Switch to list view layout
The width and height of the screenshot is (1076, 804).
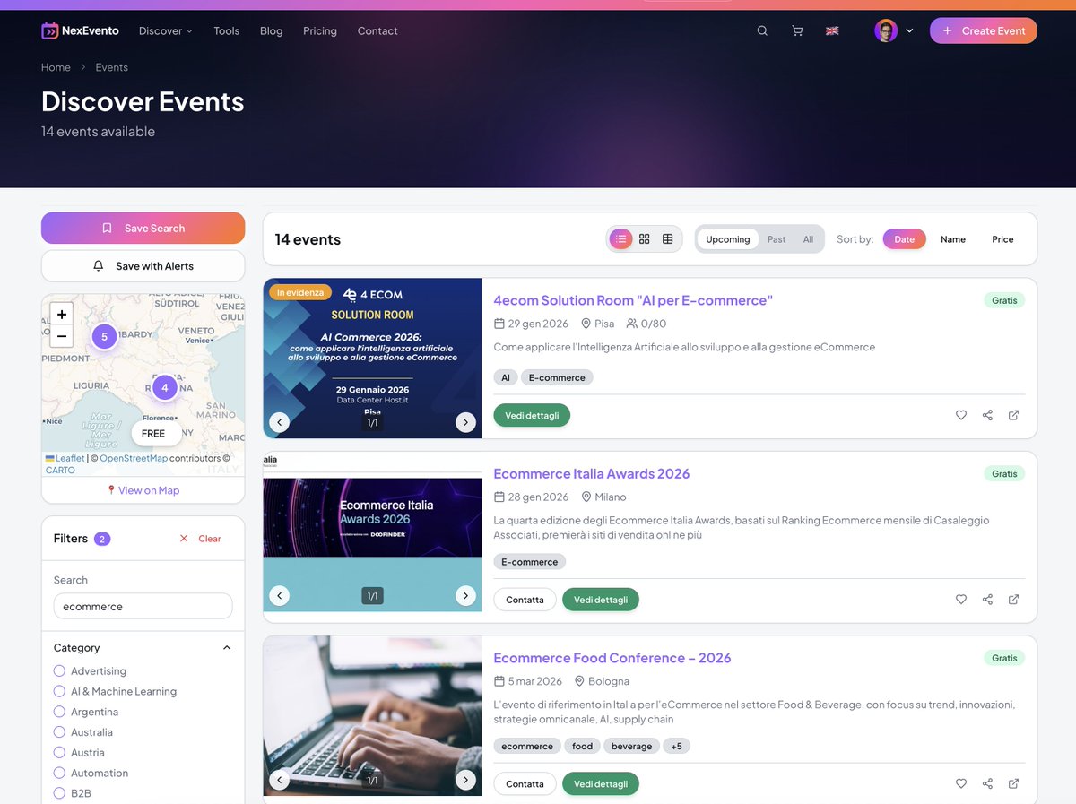[x=620, y=239]
